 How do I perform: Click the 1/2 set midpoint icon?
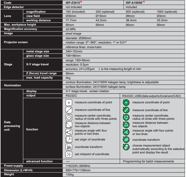[69, 154]
